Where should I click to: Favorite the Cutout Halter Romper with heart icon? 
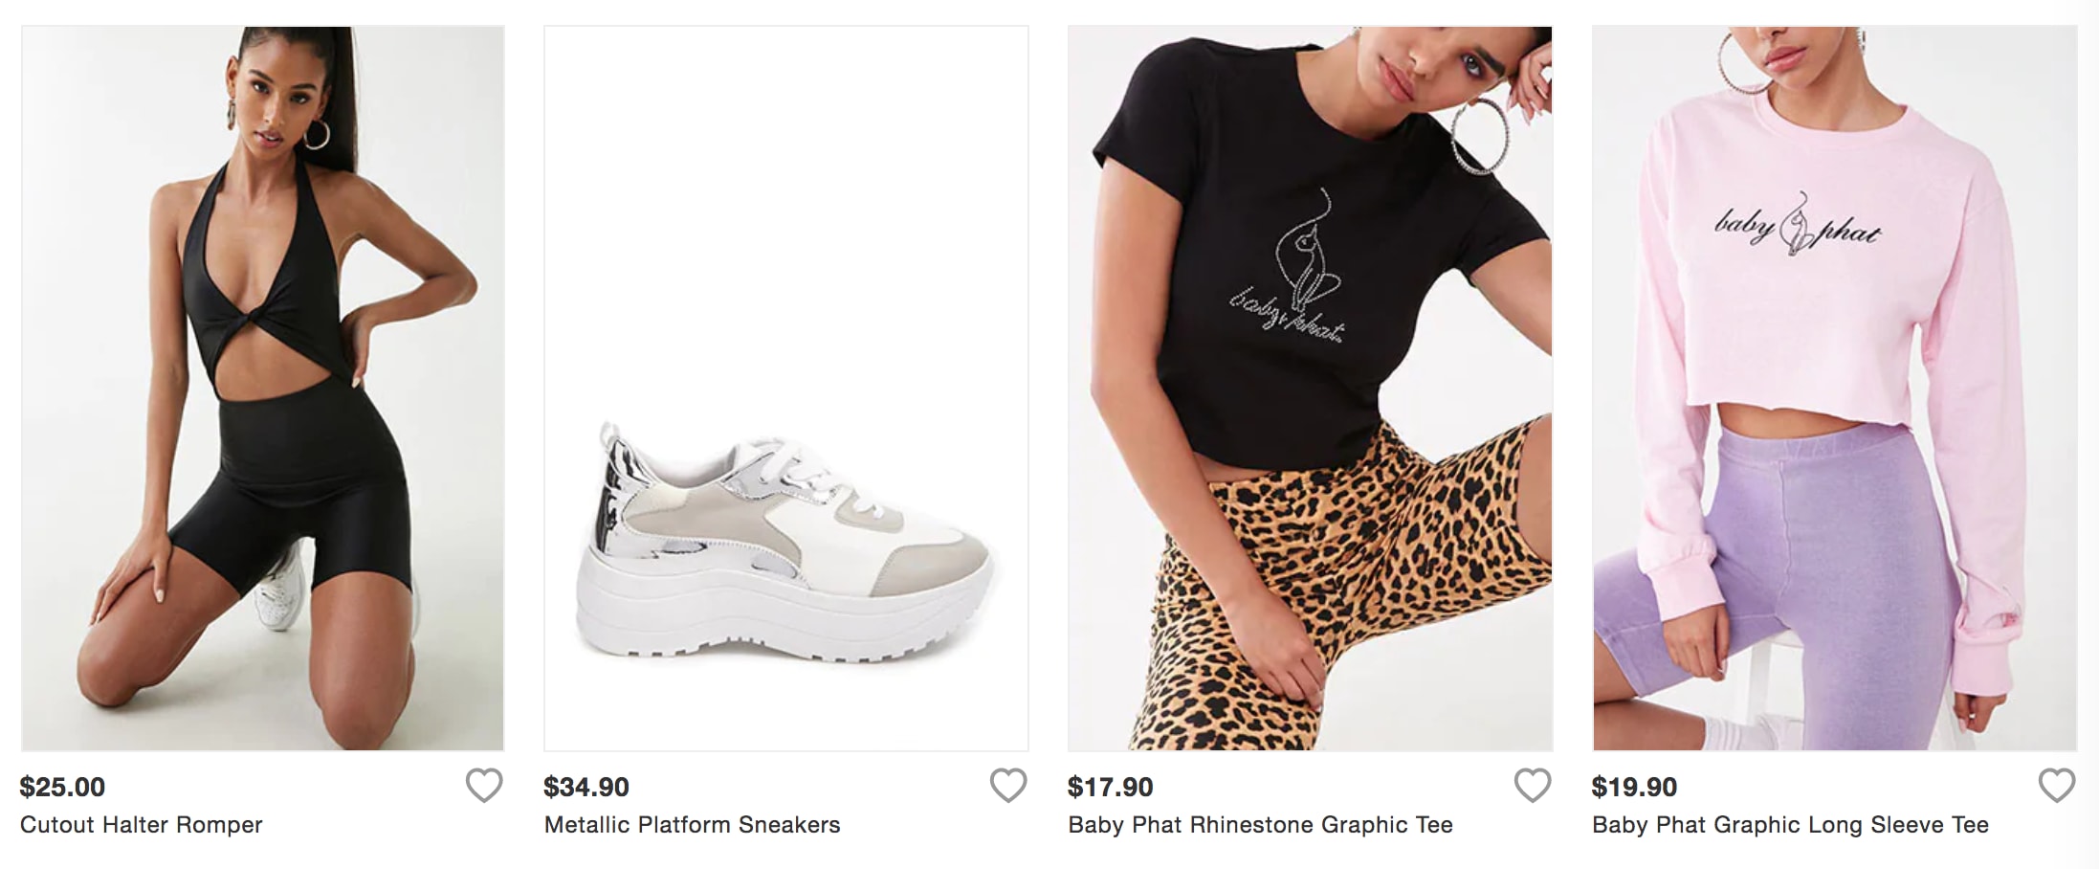point(484,786)
